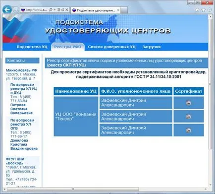
Task: Go forward with the browser forward arrow
Action: 16,10
